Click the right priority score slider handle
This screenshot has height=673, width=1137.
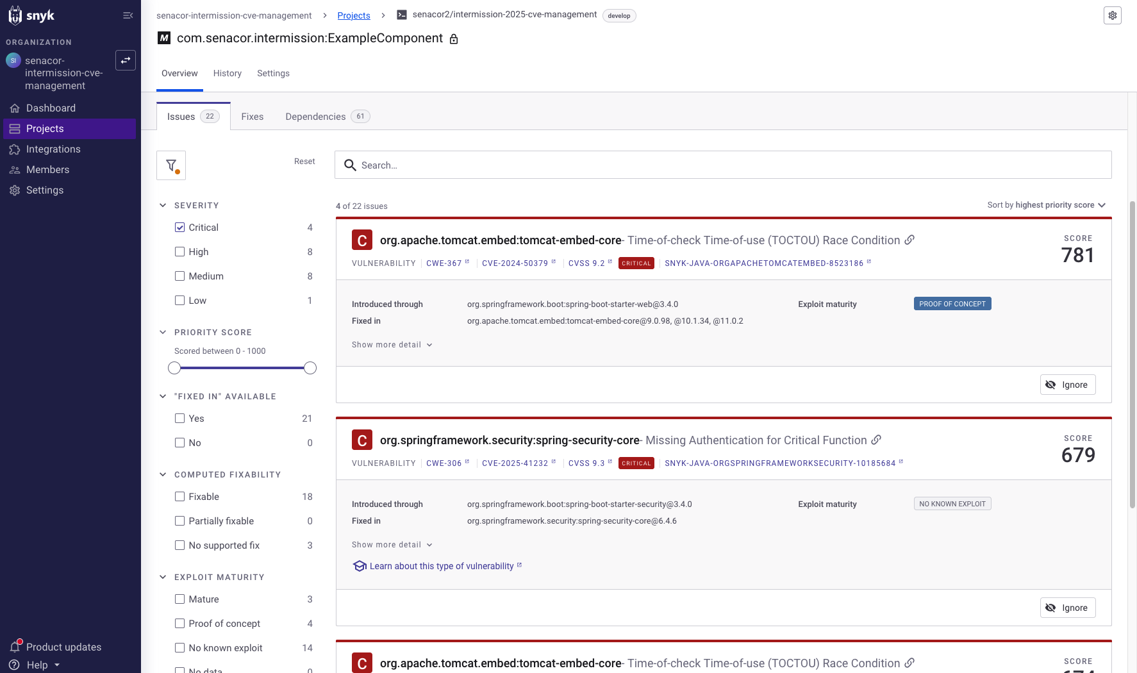[310, 368]
